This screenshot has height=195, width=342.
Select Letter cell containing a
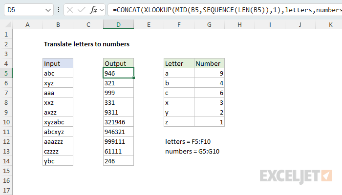pos(179,73)
